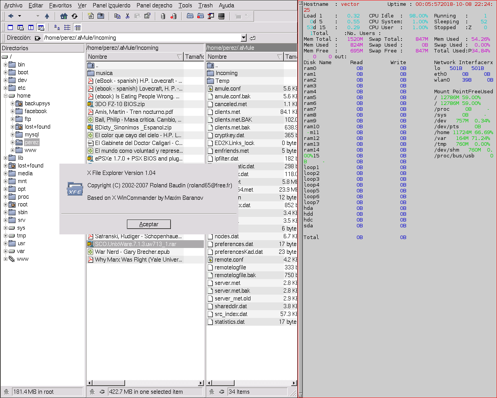Click the Tamaño column header in the left panel
Viewport: 497px width, 398px height.
(x=194, y=57)
